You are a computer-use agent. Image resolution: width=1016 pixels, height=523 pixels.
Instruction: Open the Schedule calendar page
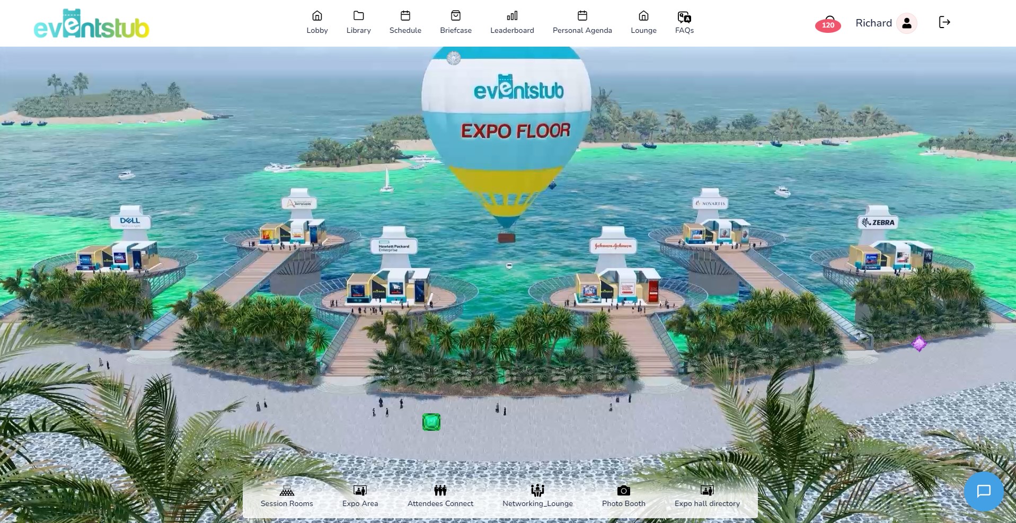click(405, 22)
